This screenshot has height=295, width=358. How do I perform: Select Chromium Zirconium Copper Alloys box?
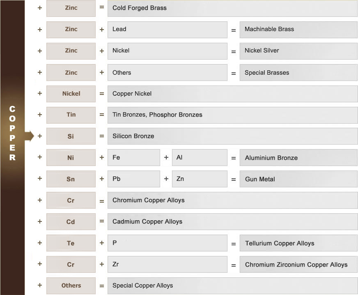click(x=298, y=265)
